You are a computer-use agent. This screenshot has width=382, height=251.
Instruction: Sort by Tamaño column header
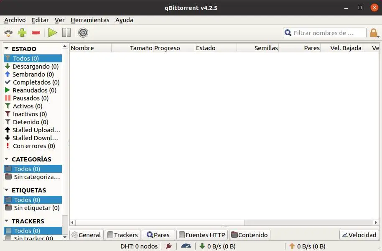click(x=132, y=48)
